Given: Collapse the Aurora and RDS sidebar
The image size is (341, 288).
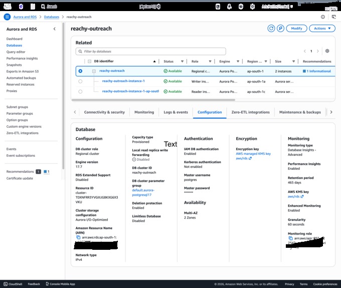Looking at the screenshot, I should pos(54,29).
